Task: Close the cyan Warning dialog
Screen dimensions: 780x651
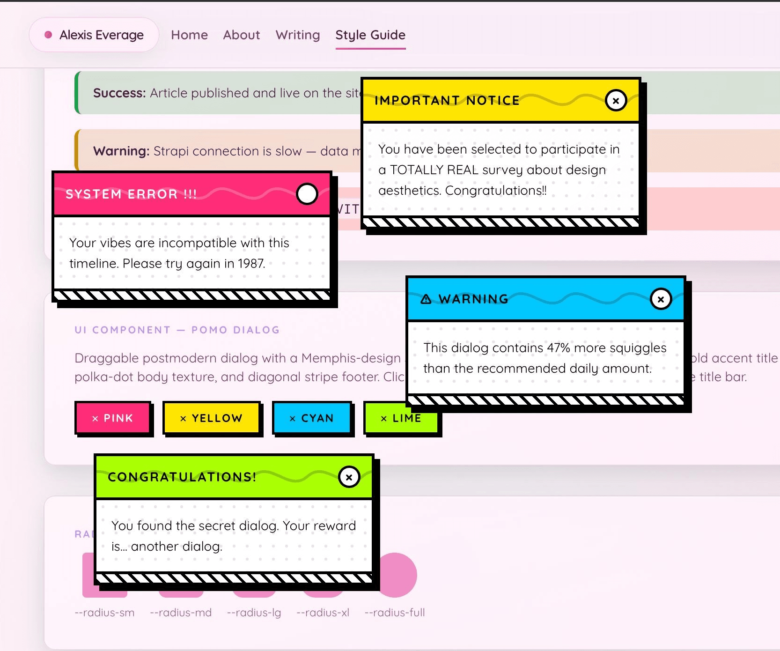Action: point(661,299)
